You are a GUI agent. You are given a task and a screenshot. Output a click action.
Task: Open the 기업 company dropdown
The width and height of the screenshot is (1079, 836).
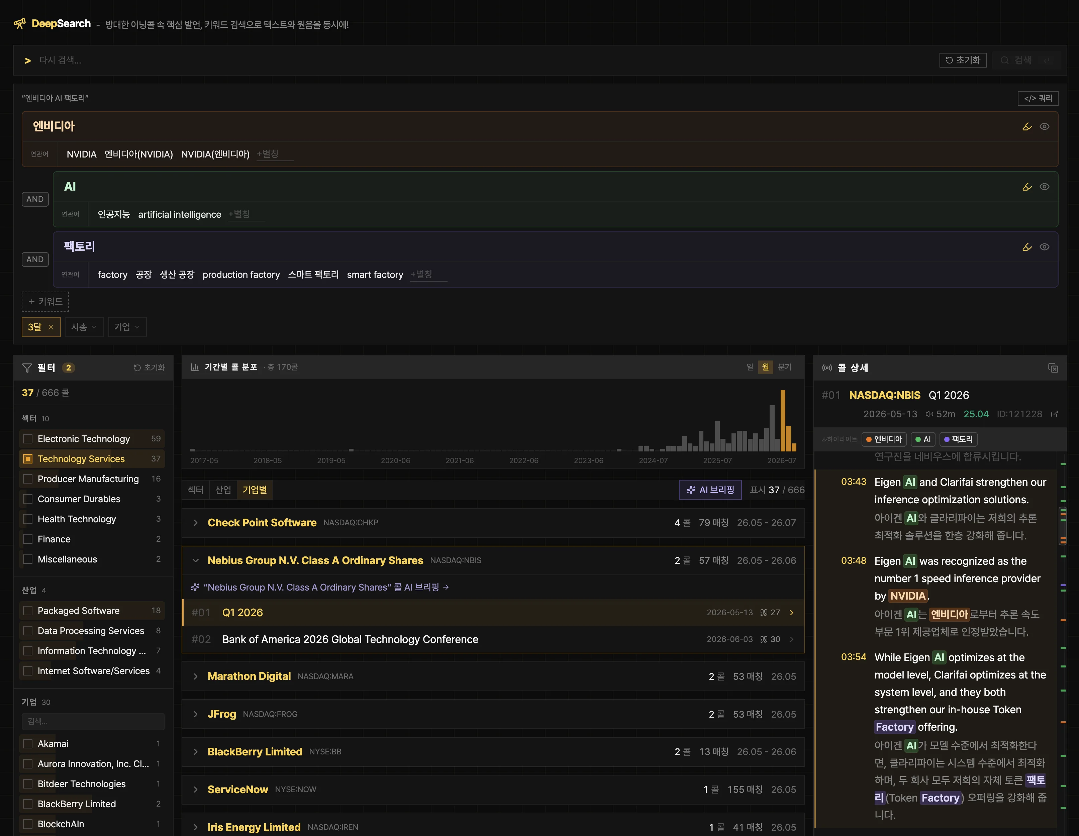click(127, 327)
